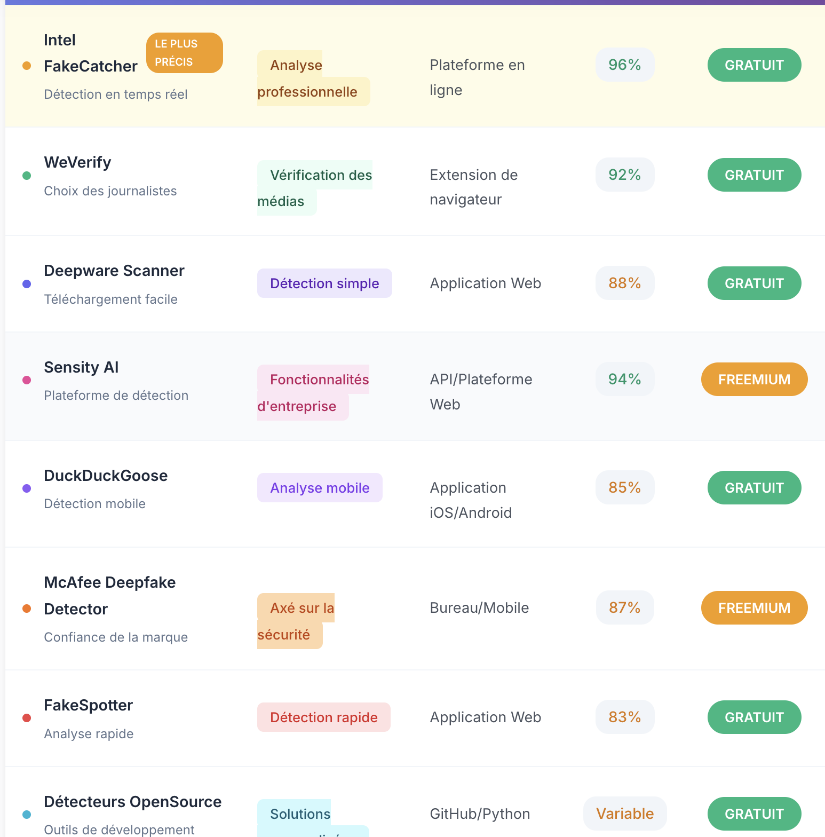Select the 'Analyse mobile' tag
This screenshot has width=825, height=837.
320,488
